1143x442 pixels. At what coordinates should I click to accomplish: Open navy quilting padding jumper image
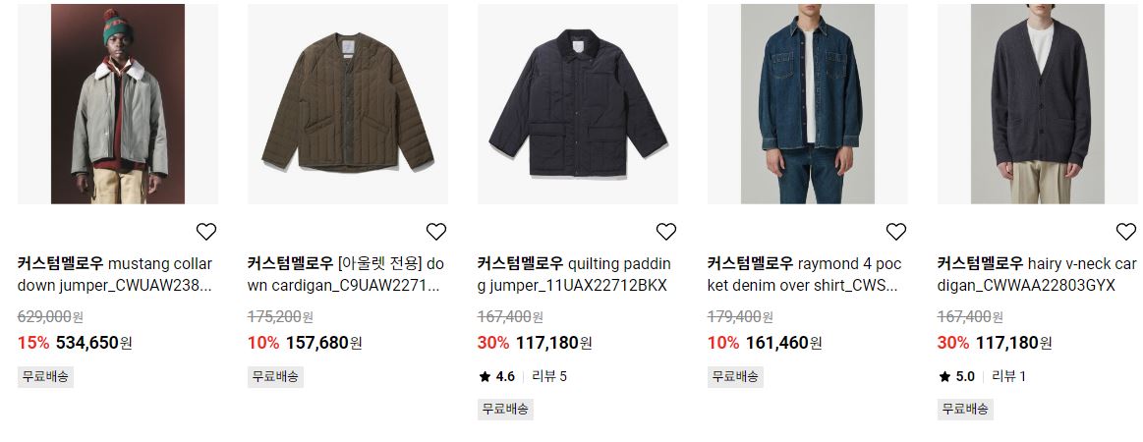pos(577,104)
